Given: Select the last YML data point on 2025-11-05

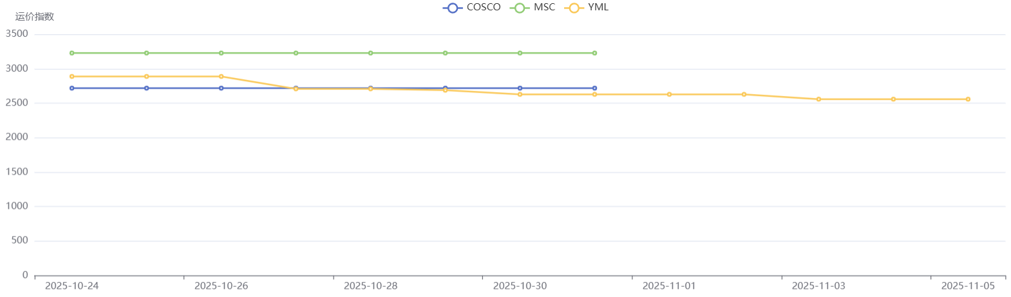Looking at the screenshot, I should (967, 99).
